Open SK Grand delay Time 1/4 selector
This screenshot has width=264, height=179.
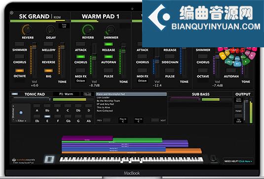click(64, 26)
